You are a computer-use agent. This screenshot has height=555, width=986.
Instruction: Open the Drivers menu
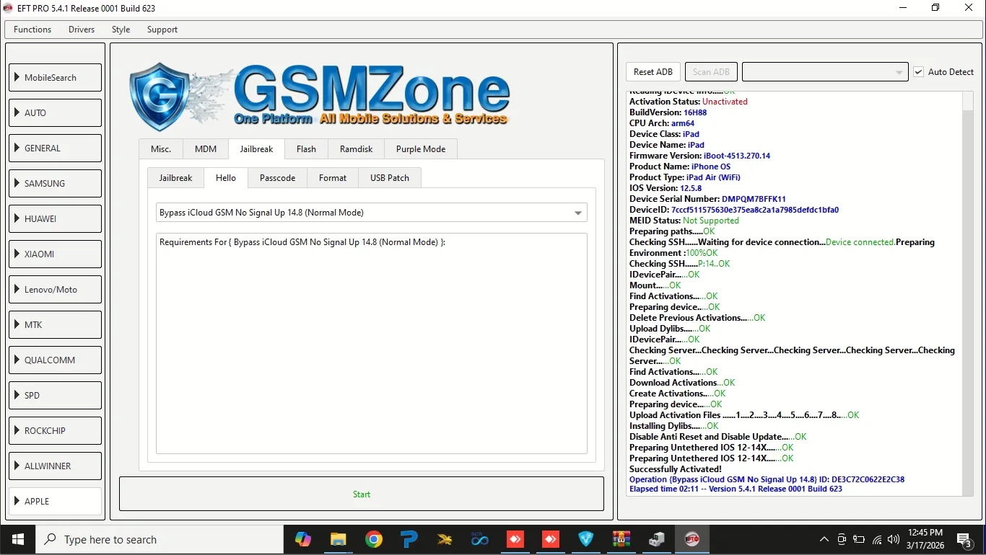point(82,30)
